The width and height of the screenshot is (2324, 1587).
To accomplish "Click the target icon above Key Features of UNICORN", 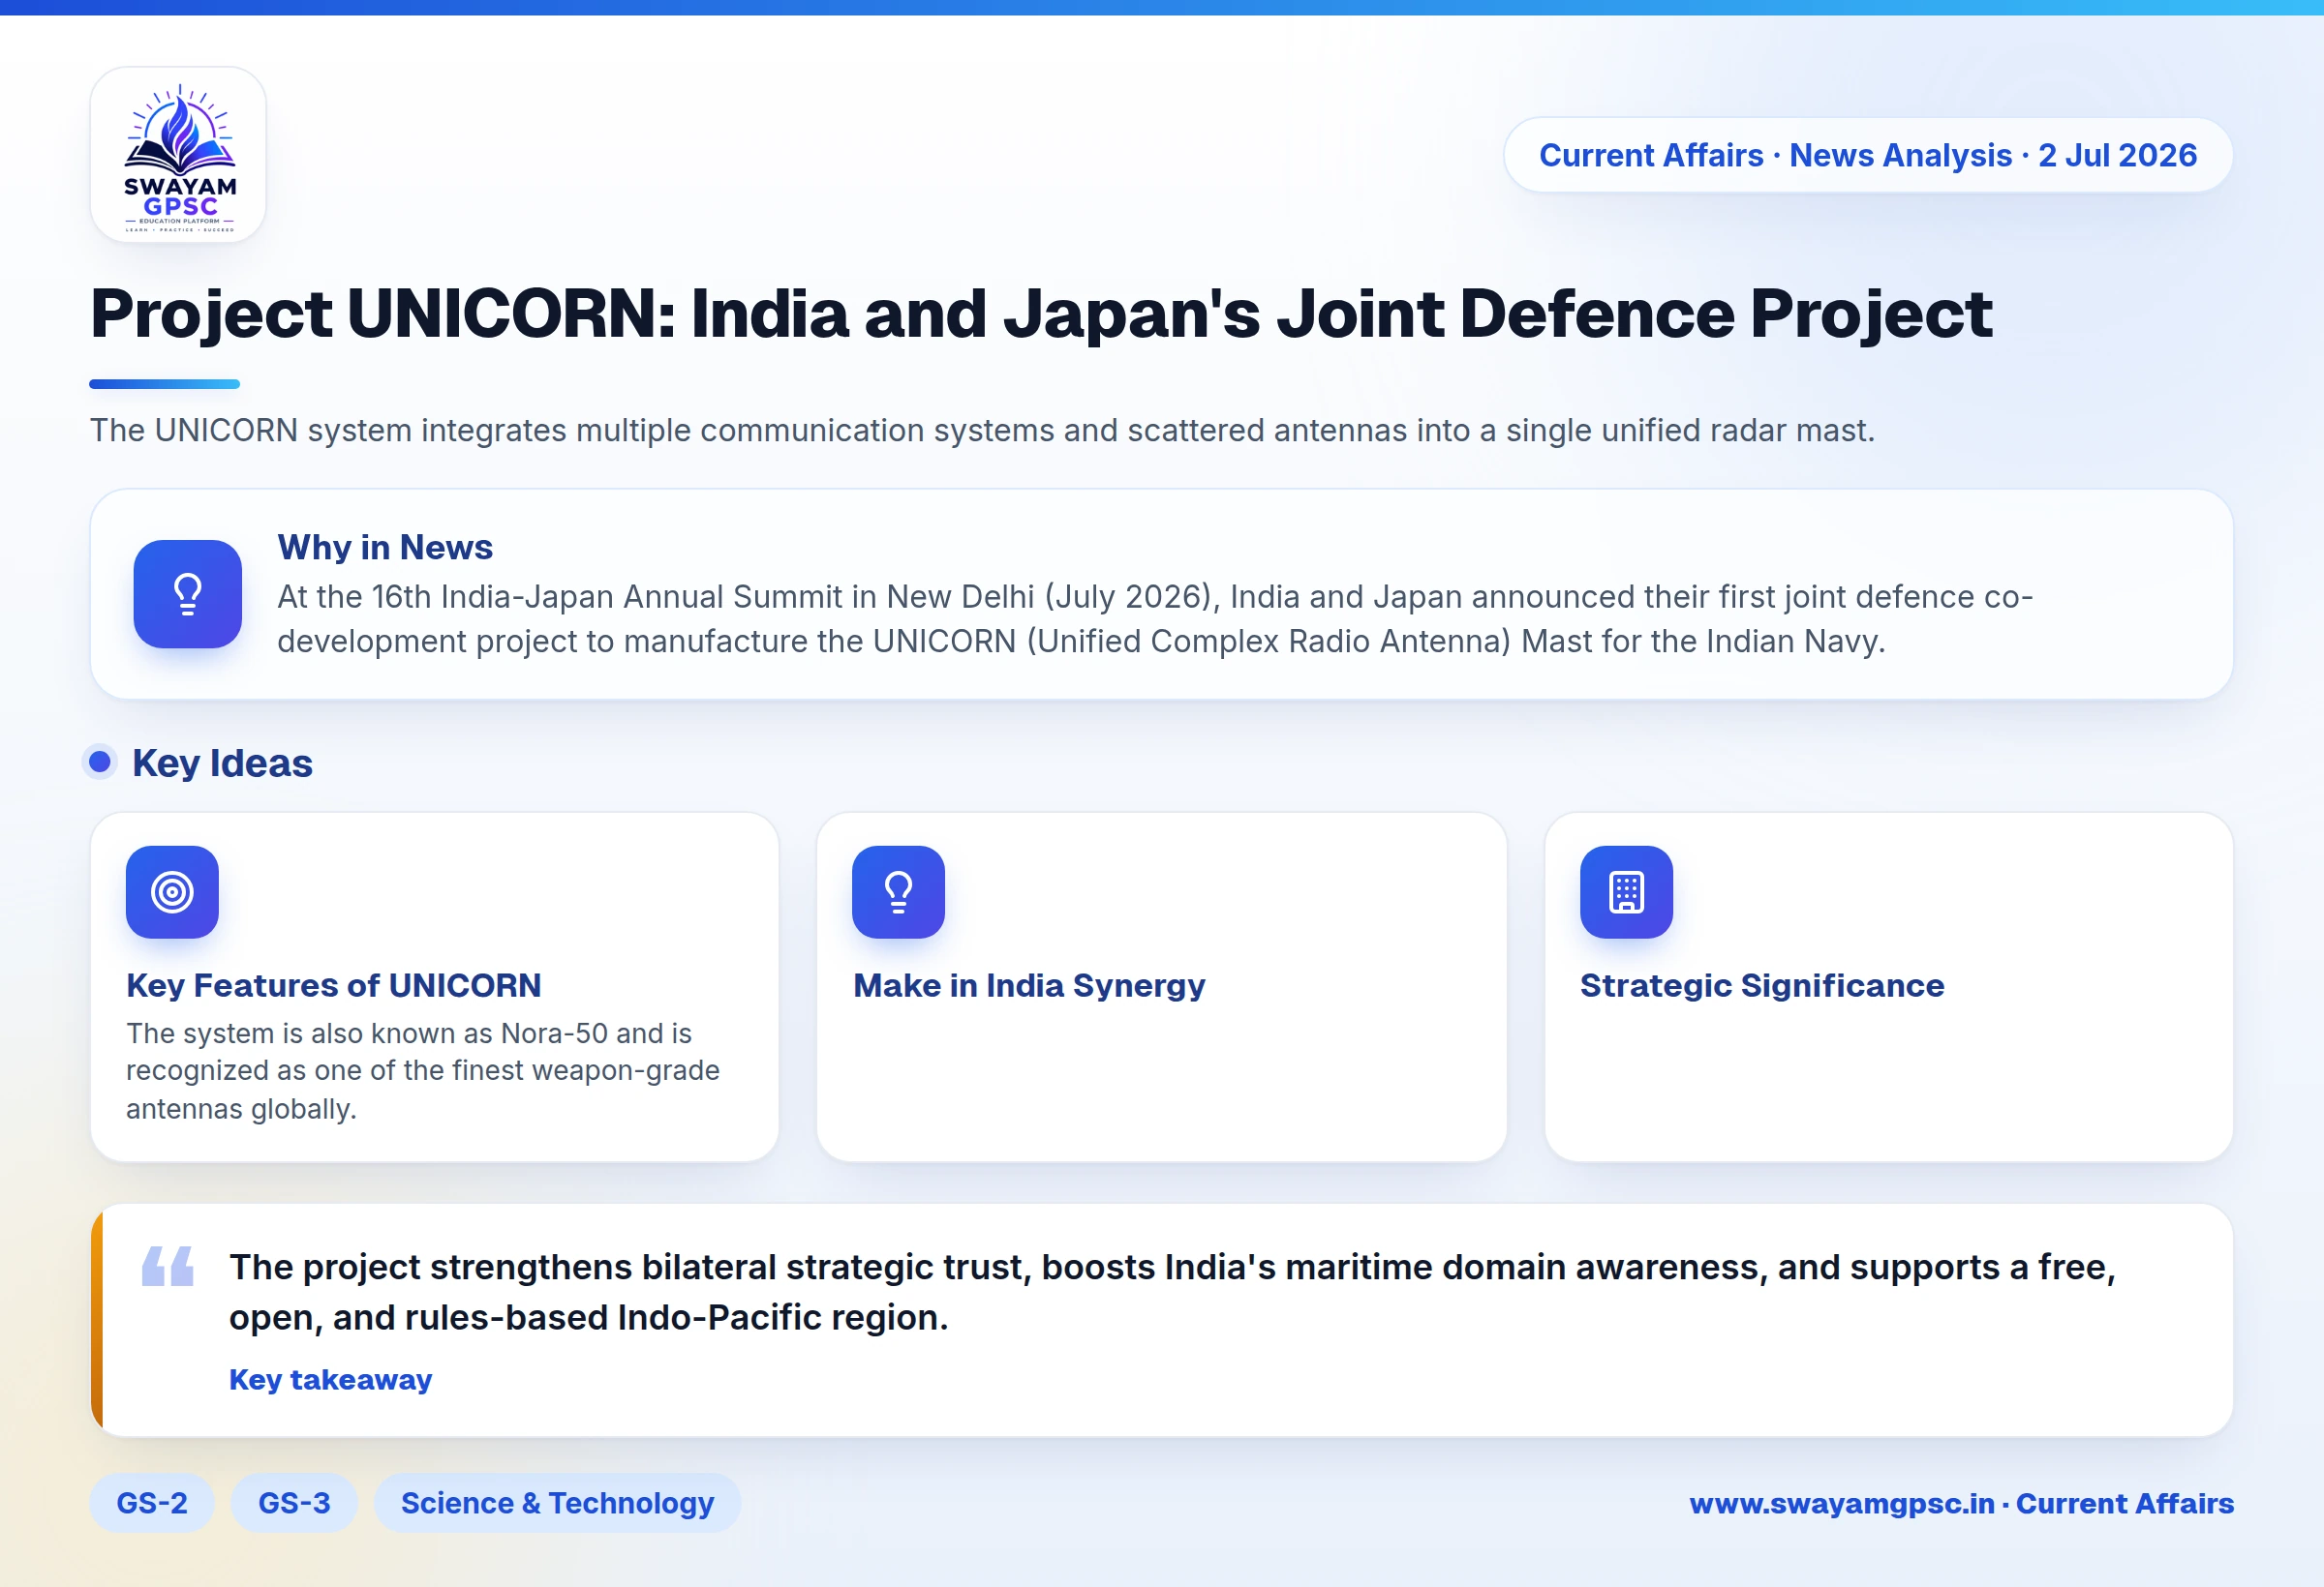I will 172,891.
